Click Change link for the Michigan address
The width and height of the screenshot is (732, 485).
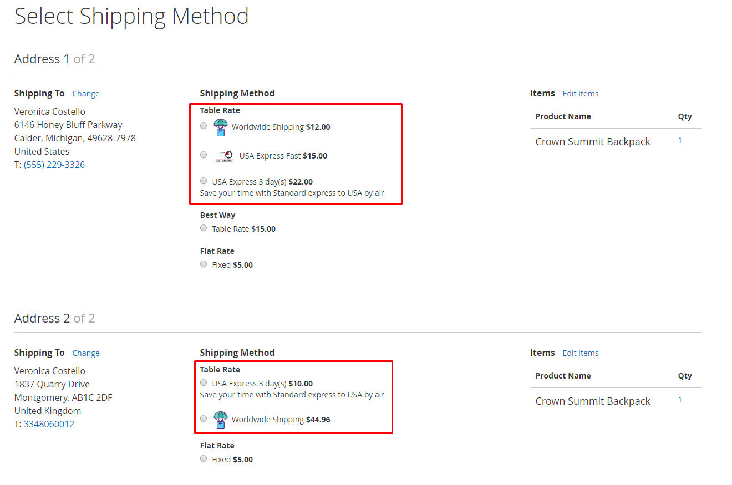(x=86, y=94)
